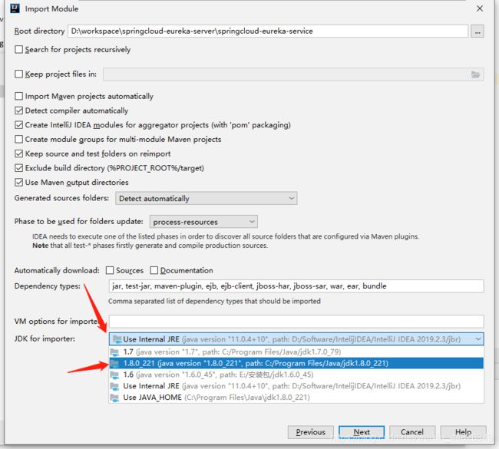Click the Next button

(362, 432)
